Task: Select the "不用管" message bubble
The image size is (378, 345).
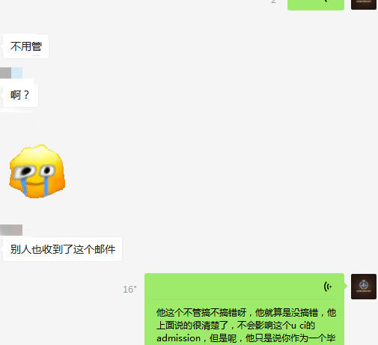Action: coord(25,46)
